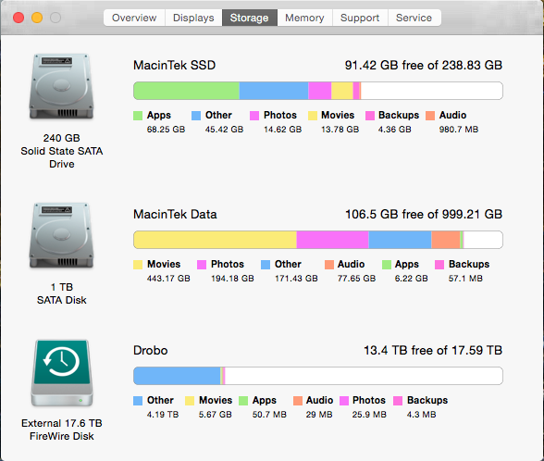The width and height of the screenshot is (544, 461).
Task: Click the yellow Movies swatch under MacinTek SSD
Action: 313,116
